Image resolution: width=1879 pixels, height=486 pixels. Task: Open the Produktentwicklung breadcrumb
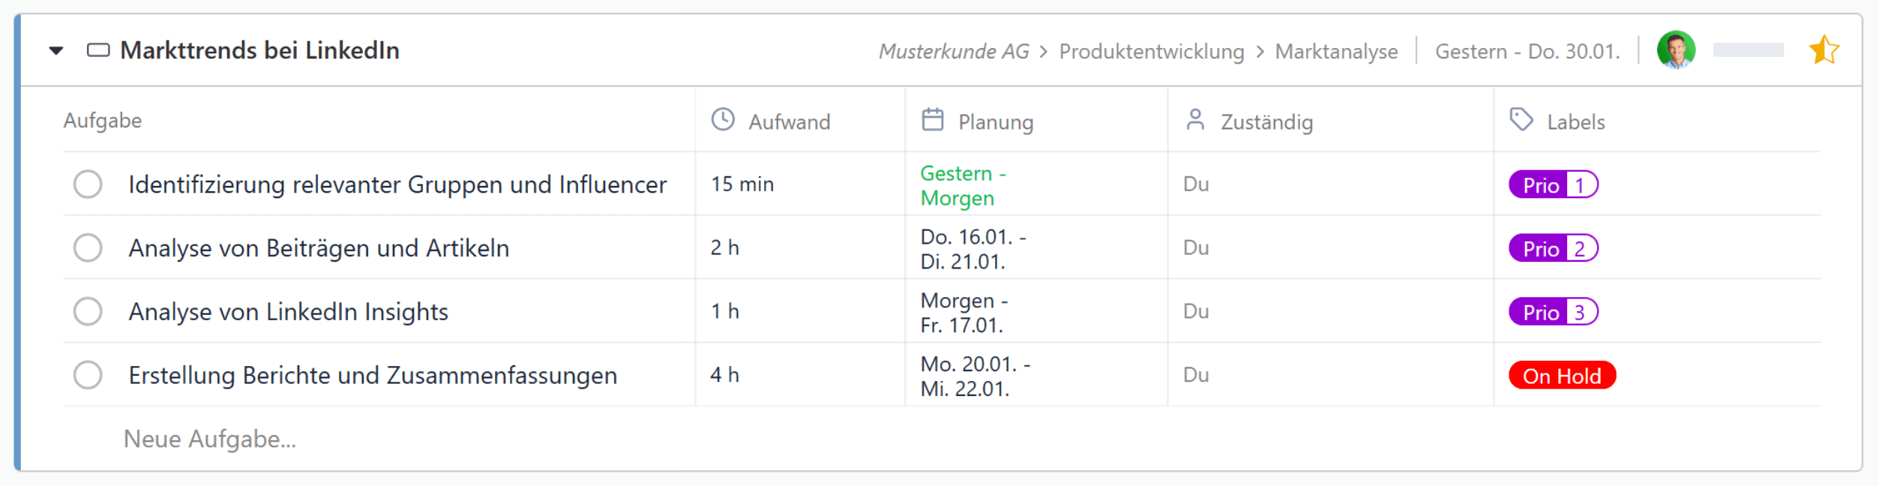[x=1151, y=52]
